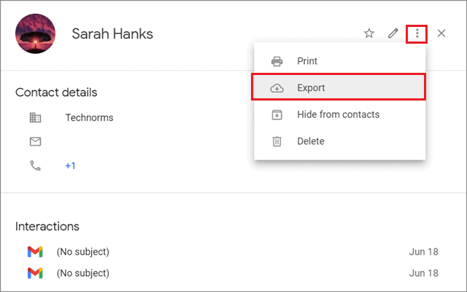The image size is (467, 292).
Task: Click the company building icon
Action: [x=36, y=118]
